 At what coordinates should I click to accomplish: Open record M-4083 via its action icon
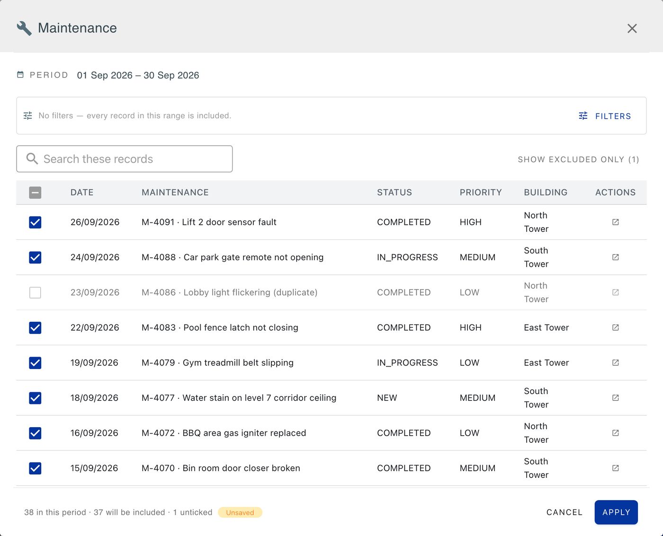615,327
